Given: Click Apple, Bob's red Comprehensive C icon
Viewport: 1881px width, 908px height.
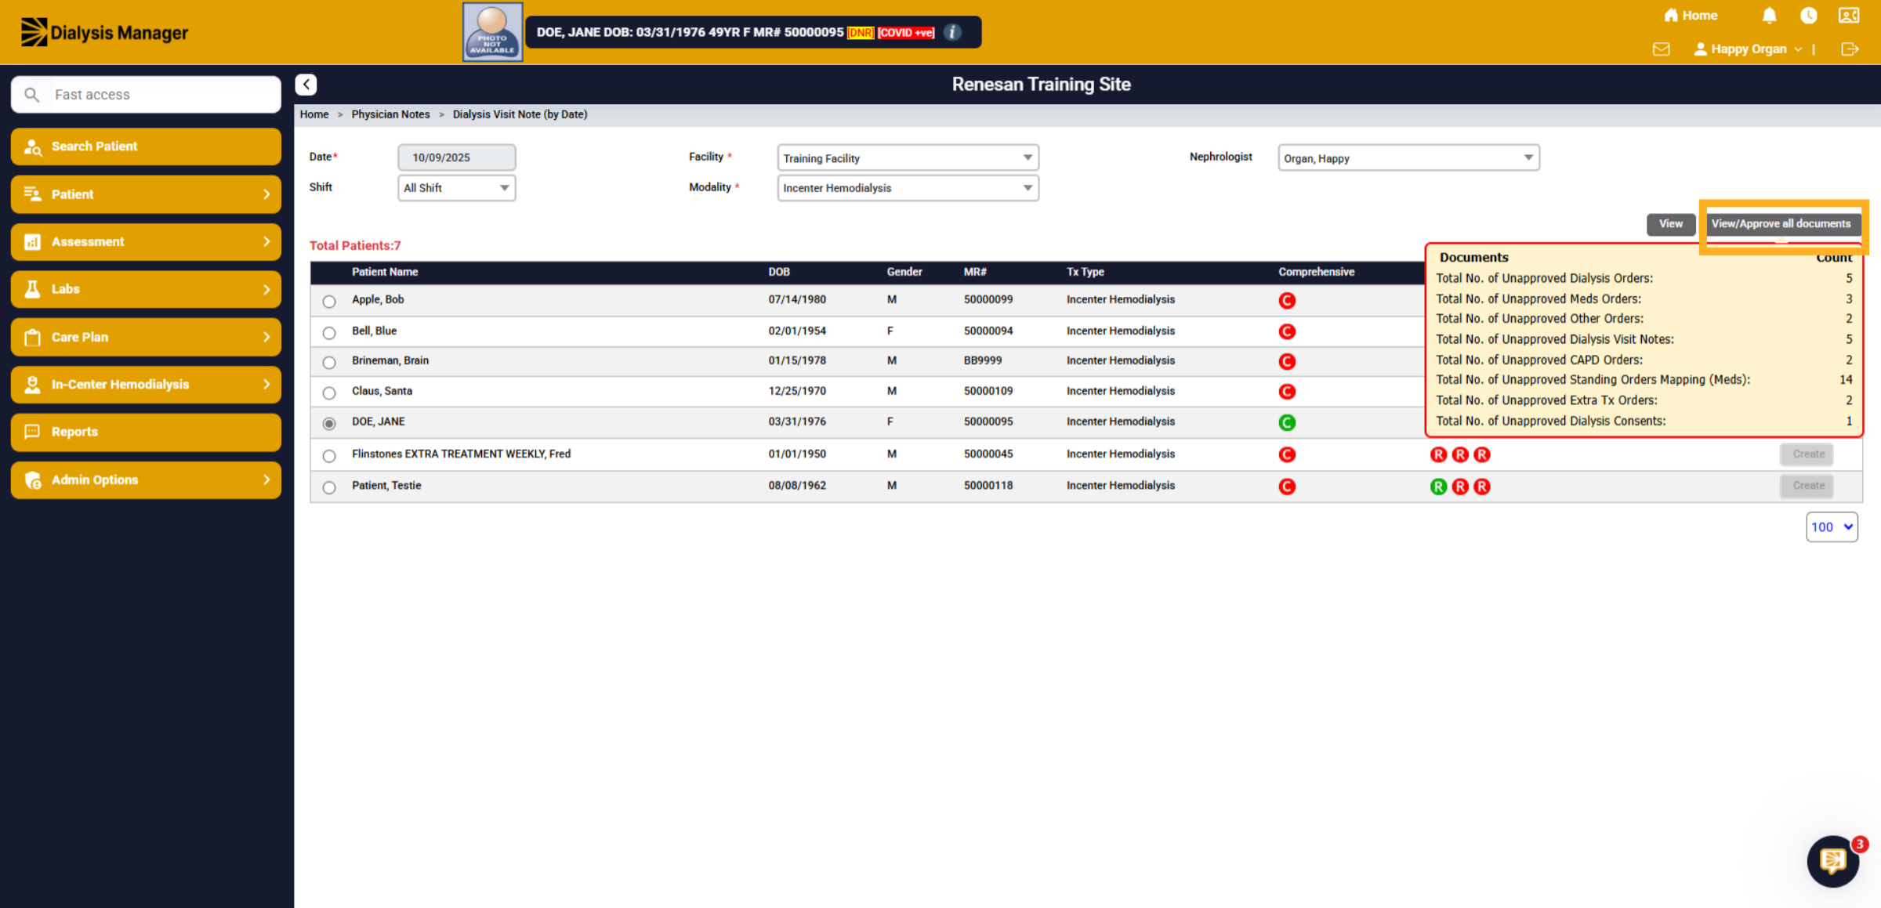Looking at the screenshot, I should [1287, 300].
